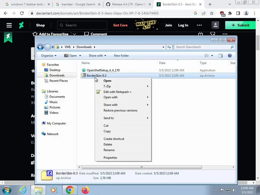This screenshot has width=260, height=195.
Task: Click the DeviantArt user avatar icon
Action: (x=215, y=25)
